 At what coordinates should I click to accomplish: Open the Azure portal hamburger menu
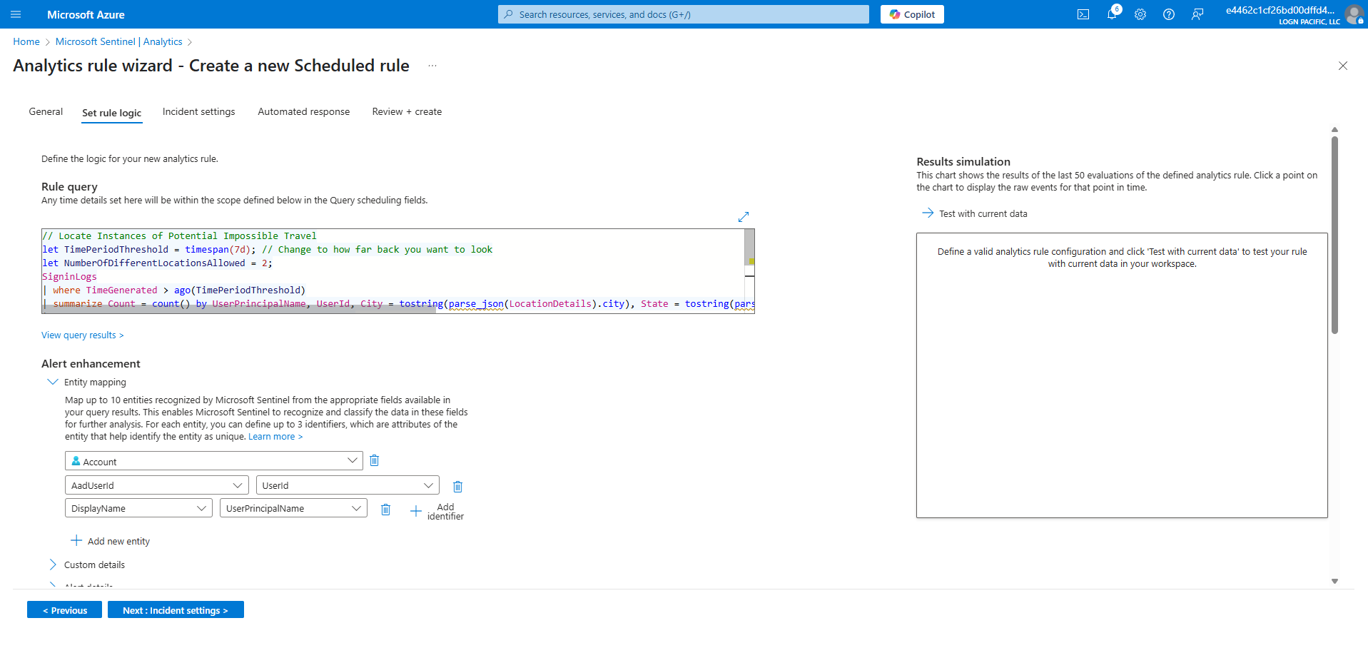[x=16, y=14]
